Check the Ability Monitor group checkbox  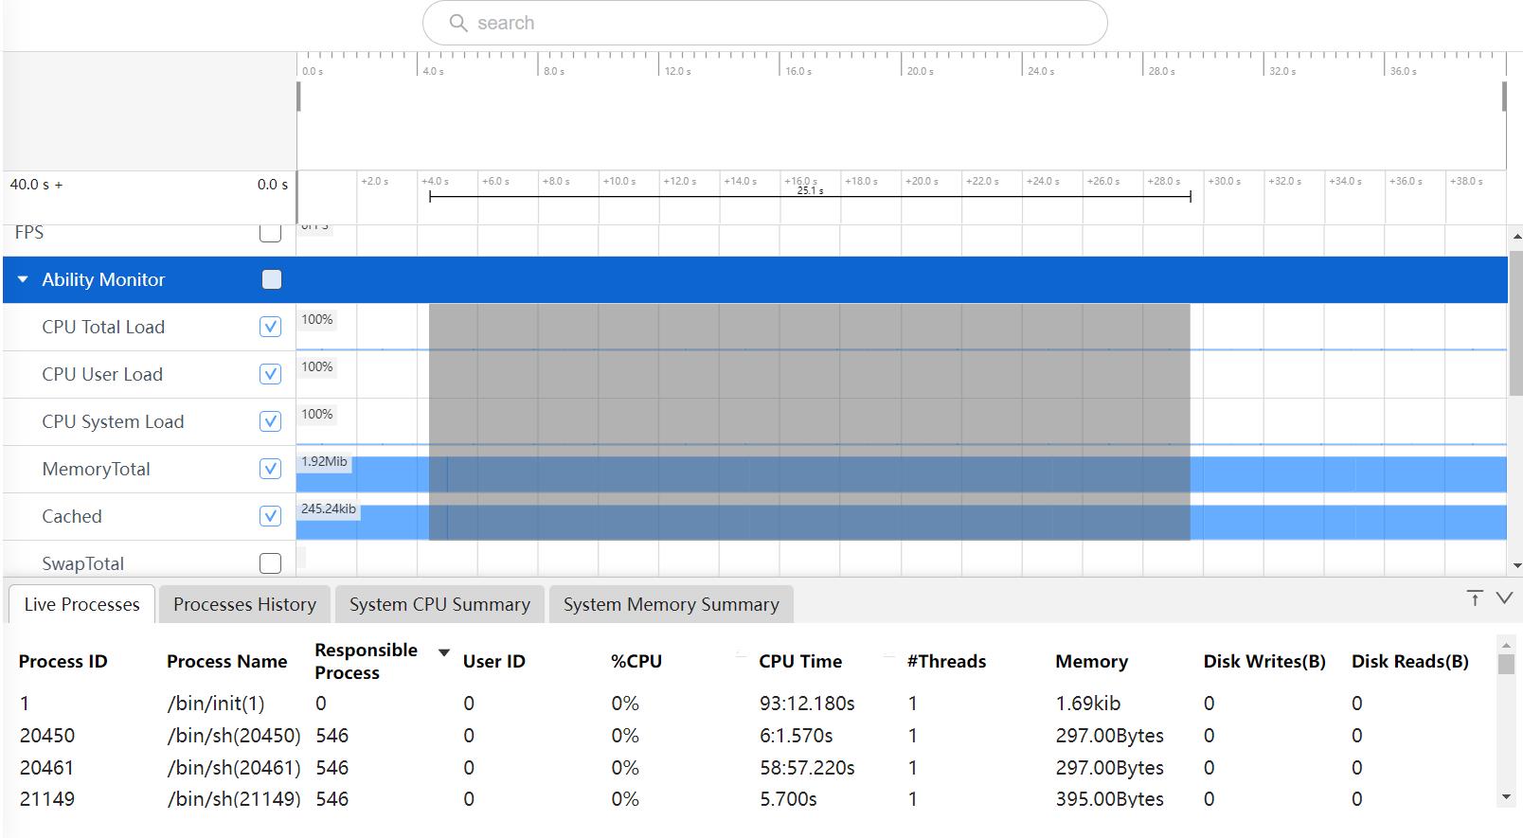click(x=272, y=279)
